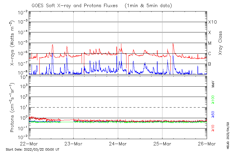Select the M class label on the right axis
The image size is (230, 152).
coord(210,43)
